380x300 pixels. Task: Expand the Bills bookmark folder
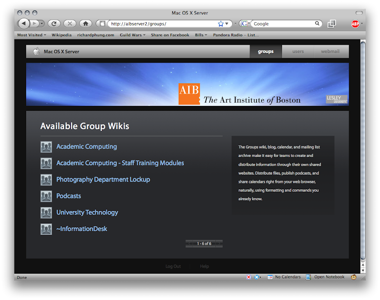pyautogui.click(x=201, y=35)
